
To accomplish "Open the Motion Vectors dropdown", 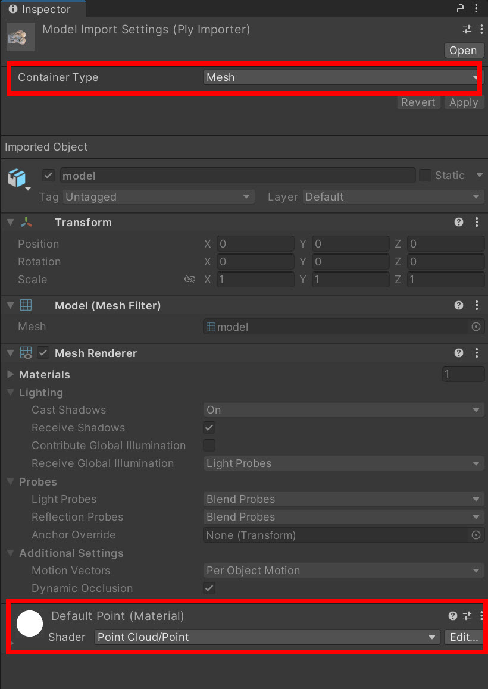I will coord(344,571).
